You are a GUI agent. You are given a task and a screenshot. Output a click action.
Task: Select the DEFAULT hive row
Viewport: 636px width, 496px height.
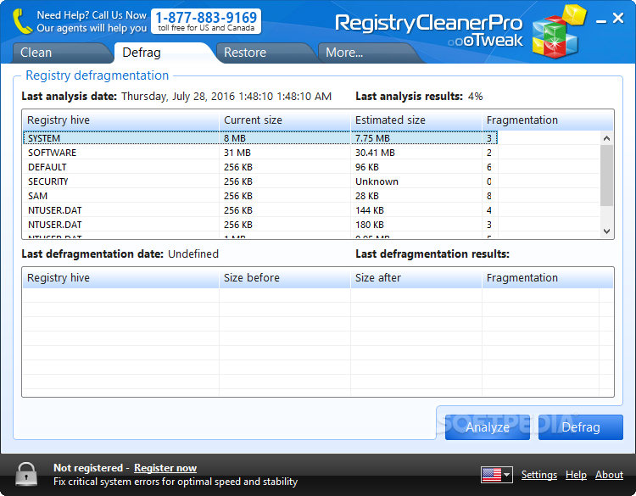tap(260, 167)
